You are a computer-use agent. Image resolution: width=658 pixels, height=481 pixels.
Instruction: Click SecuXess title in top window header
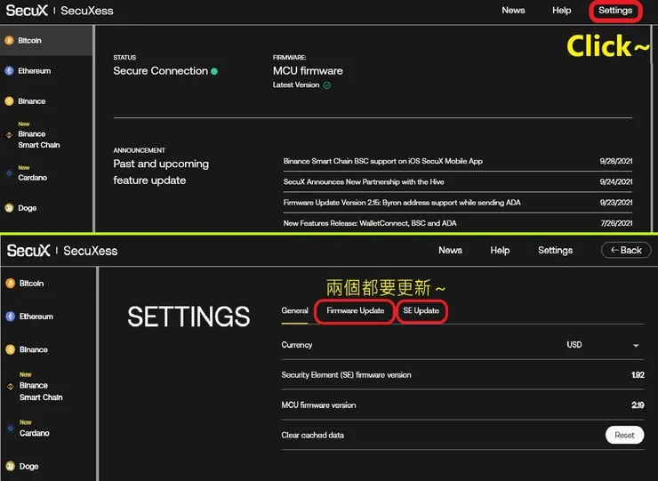pos(87,11)
